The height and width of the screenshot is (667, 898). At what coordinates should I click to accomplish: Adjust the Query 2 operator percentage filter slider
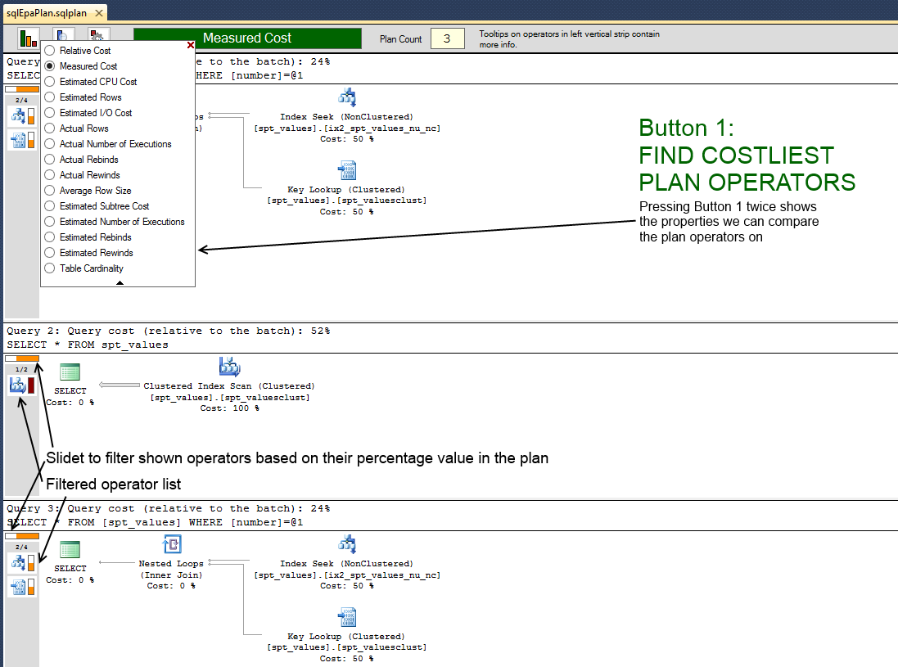pyautogui.click(x=22, y=358)
